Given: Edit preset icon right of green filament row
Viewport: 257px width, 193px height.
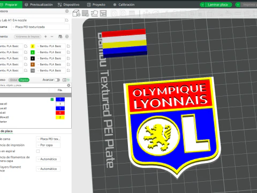Looking at the screenshot, I should pos(69,52).
